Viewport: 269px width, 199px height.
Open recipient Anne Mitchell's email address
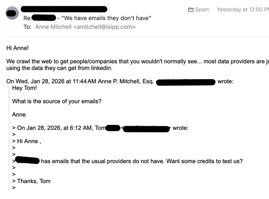pyautogui.click(x=104, y=27)
